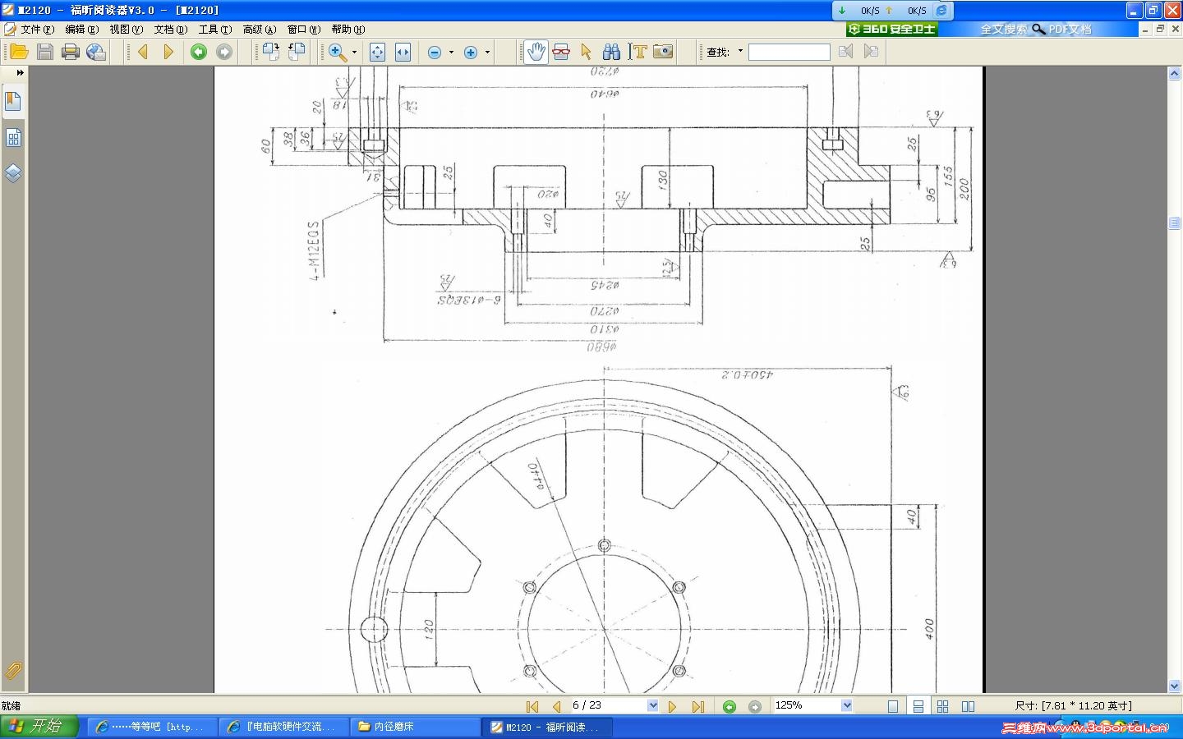Jump to first page in status bar

(532, 706)
